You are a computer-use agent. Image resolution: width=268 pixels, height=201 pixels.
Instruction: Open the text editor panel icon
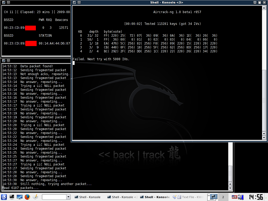coord(35,197)
